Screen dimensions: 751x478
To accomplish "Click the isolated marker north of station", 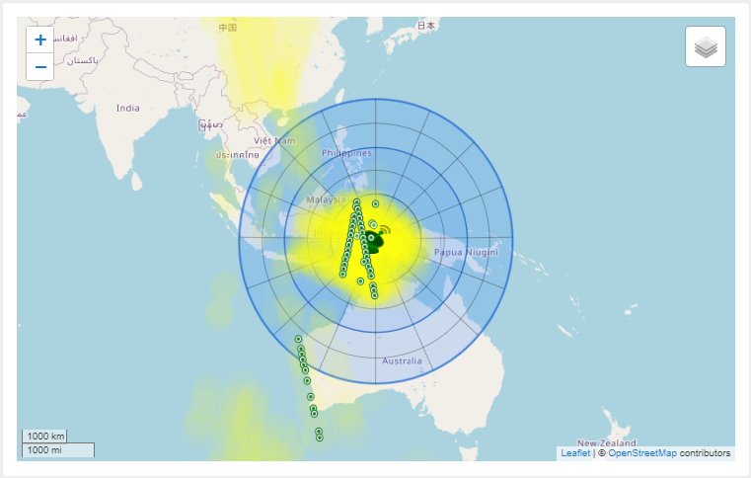I will [x=375, y=204].
